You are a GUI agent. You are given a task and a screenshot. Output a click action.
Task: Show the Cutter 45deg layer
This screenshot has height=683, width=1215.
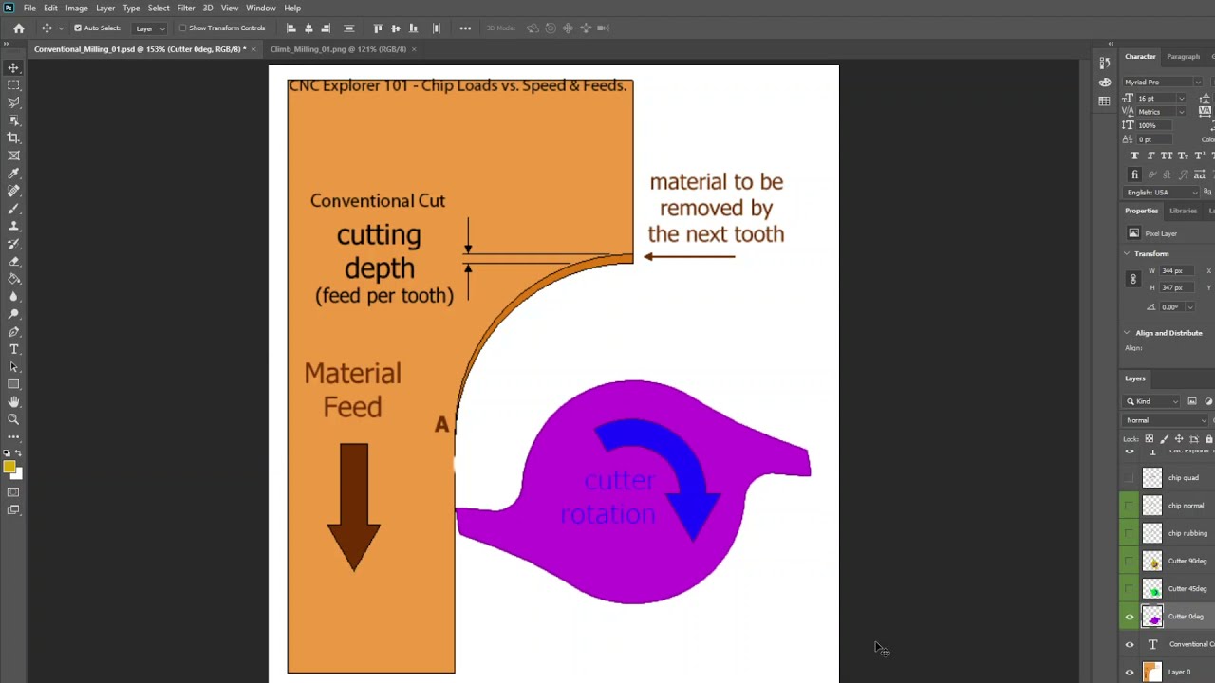coord(1130,589)
